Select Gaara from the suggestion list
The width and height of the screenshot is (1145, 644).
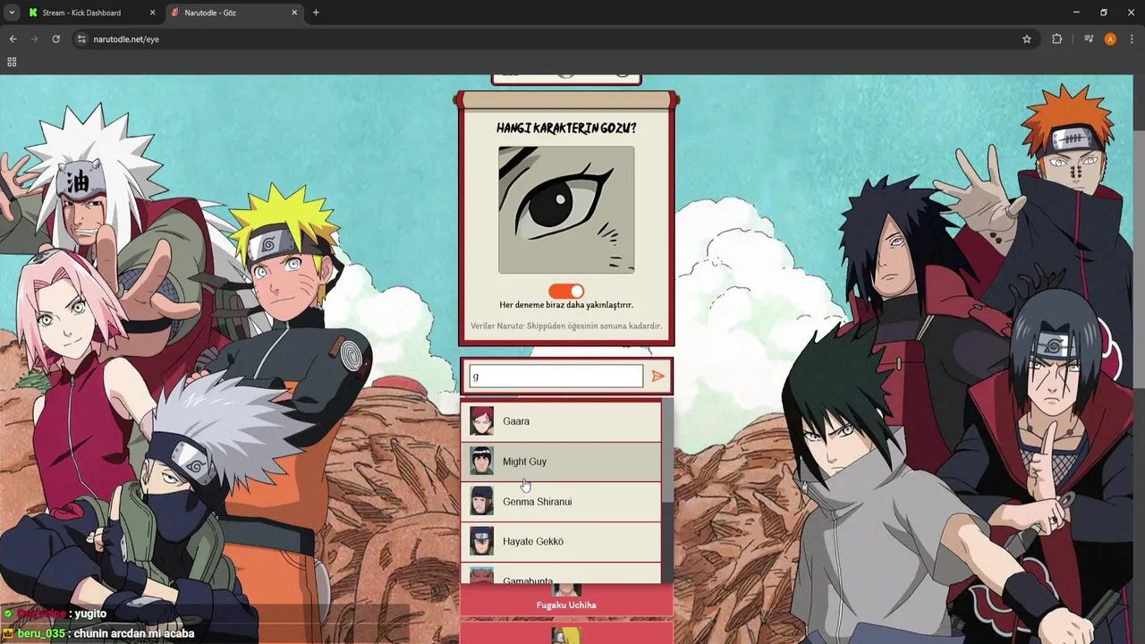click(561, 421)
